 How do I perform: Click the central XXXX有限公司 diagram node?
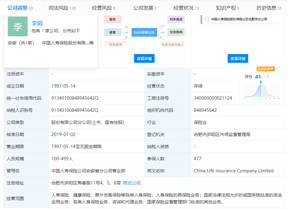[x=144, y=32]
